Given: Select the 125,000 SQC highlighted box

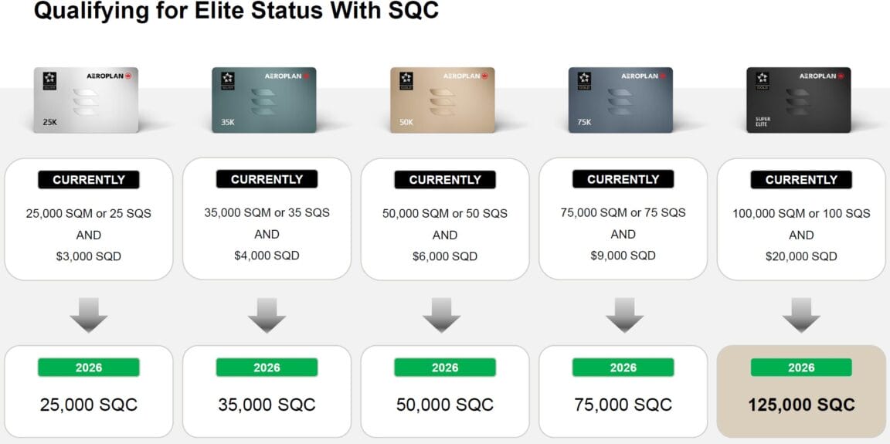Looking at the screenshot, I should [x=801, y=391].
